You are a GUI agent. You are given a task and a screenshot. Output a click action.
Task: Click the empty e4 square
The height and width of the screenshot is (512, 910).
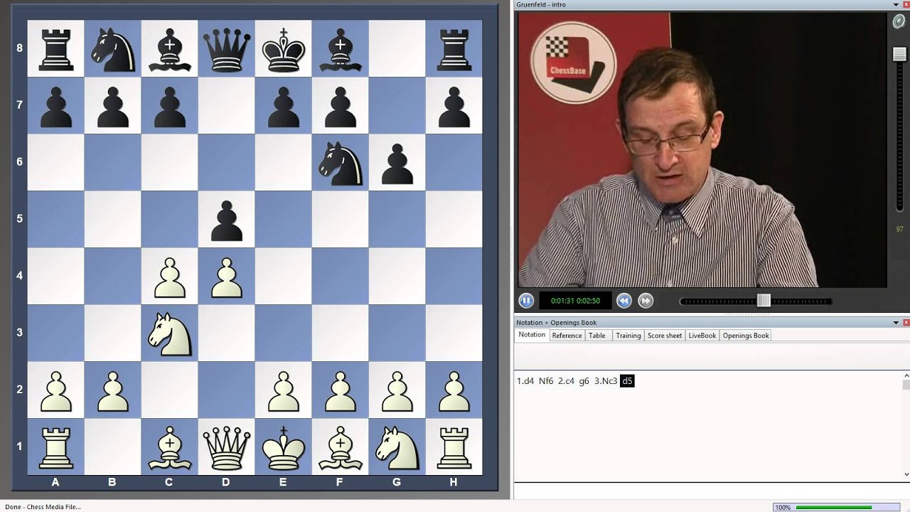coord(283,276)
